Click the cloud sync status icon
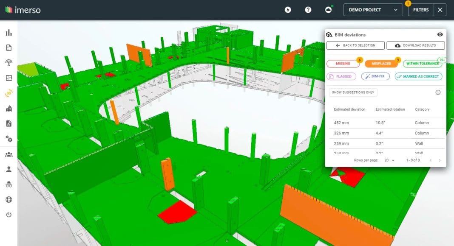 [x=328, y=10]
